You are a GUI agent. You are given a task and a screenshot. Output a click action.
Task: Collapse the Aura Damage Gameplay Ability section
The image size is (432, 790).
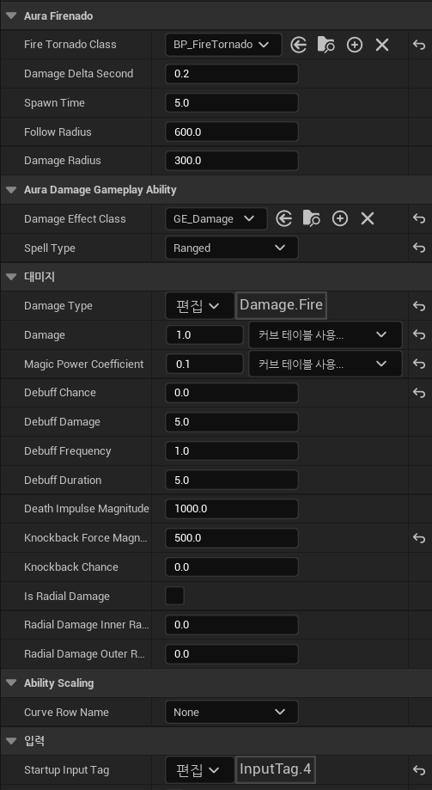[x=11, y=190]
